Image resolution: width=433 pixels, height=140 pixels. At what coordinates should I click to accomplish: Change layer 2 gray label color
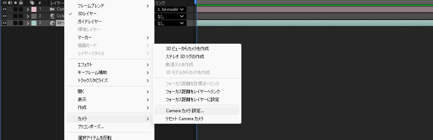(x=34, y=16)
